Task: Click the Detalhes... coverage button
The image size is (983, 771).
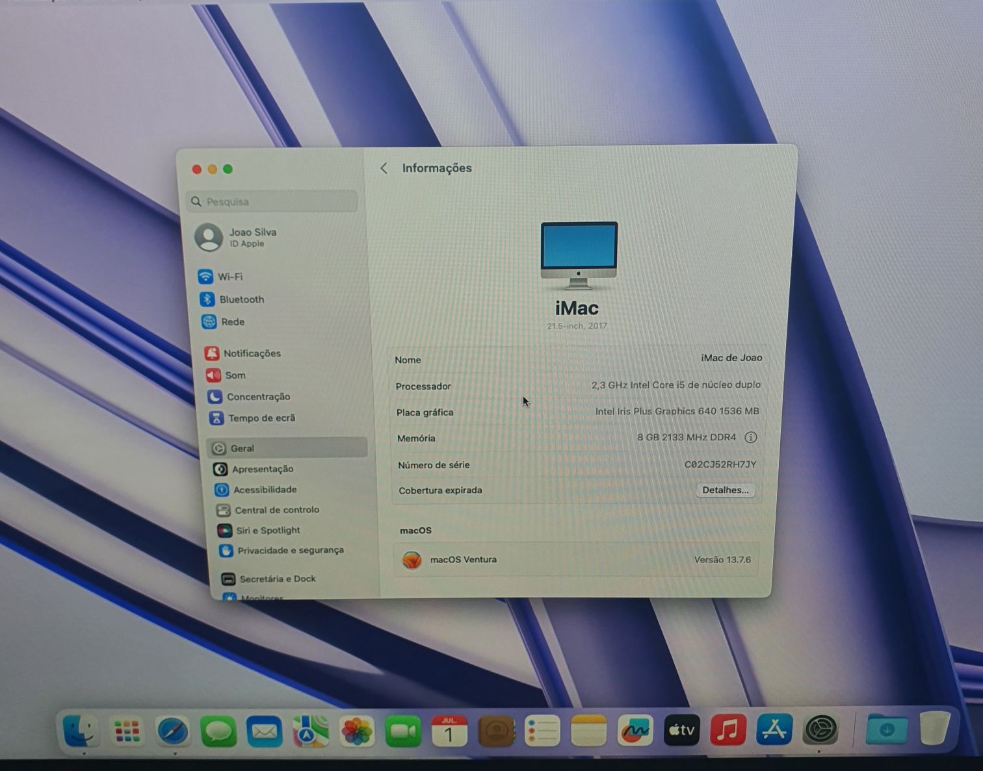Action: coord(726,490)
